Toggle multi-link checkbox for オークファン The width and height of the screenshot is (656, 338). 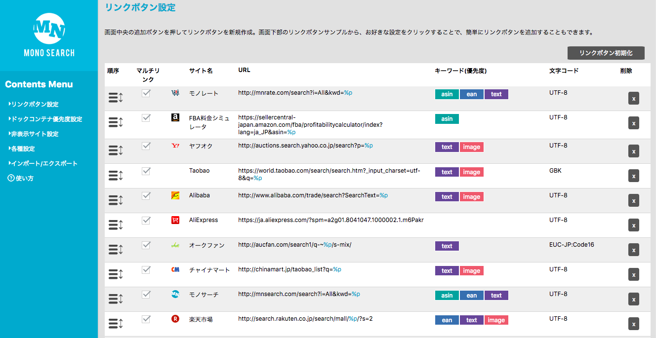146,245
